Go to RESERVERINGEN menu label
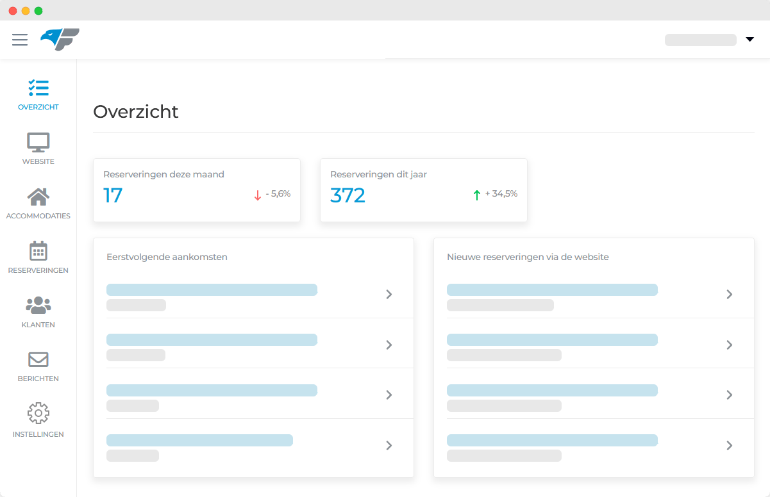 tap(38, 270)
